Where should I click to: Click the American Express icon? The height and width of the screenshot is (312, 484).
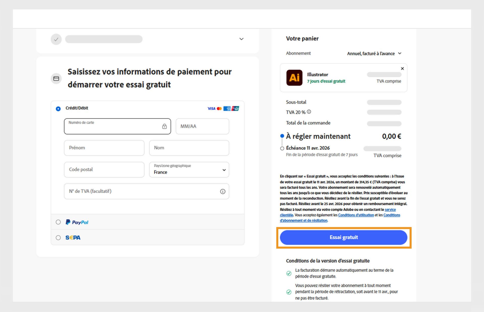click(x=227, y=108)
